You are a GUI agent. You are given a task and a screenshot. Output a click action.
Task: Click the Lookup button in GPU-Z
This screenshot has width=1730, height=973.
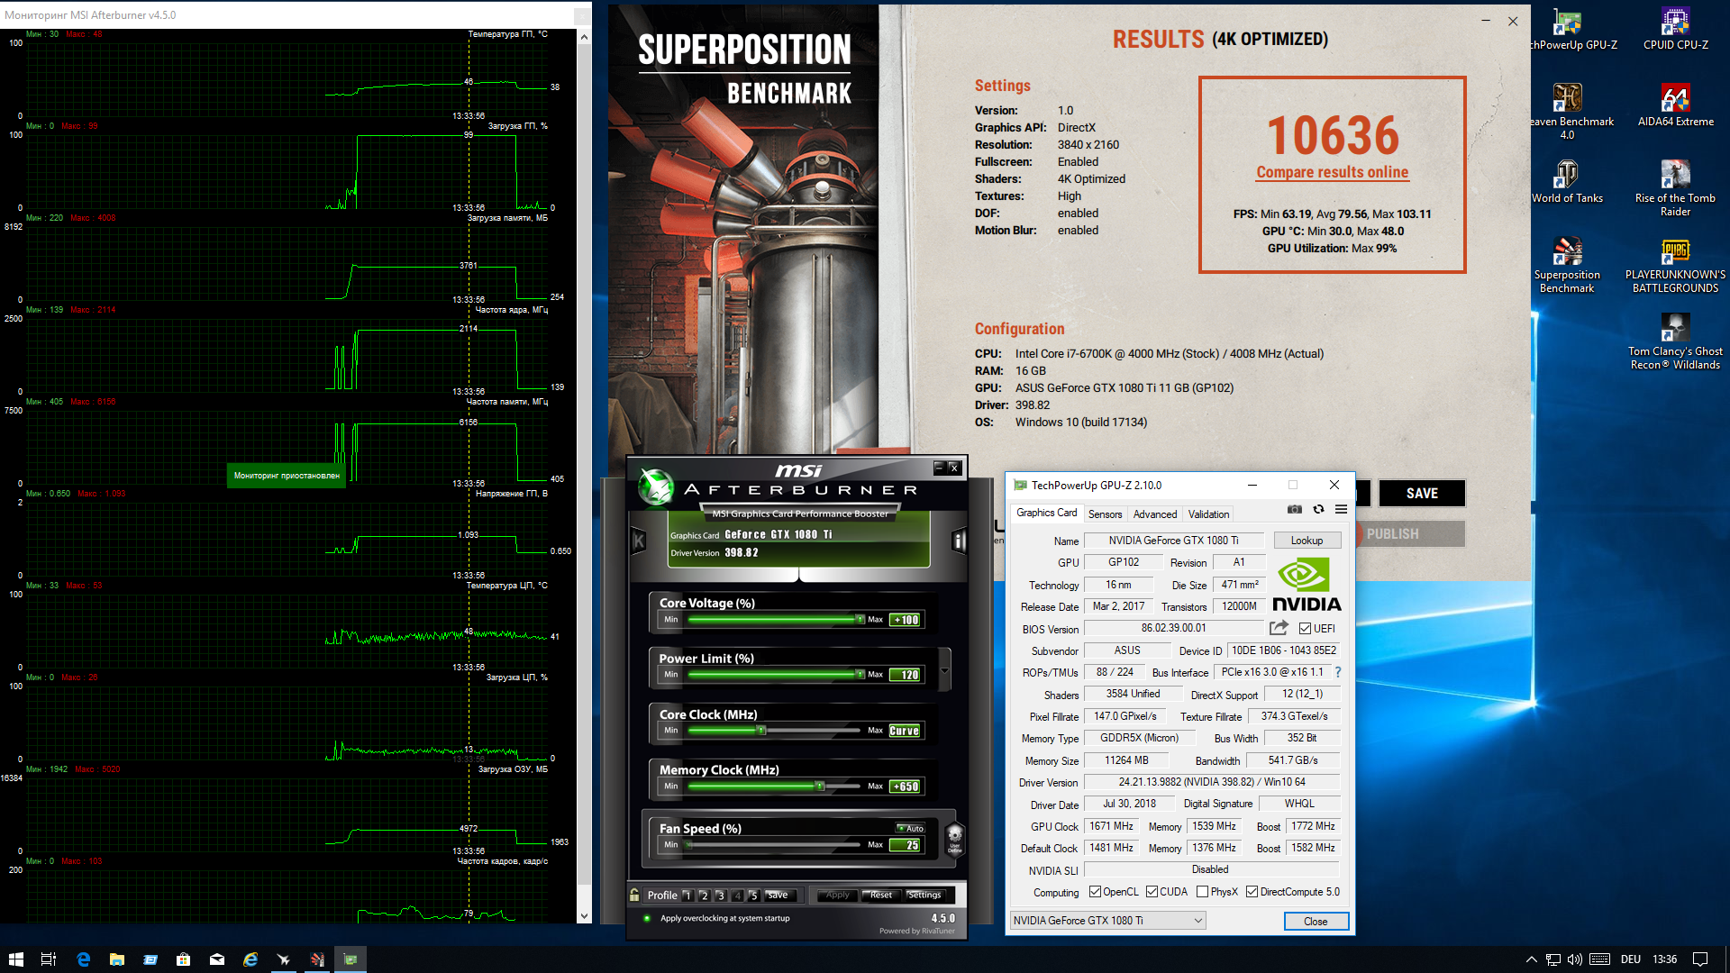1307,541
